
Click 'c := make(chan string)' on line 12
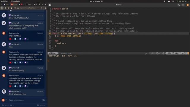click(68, 36)
